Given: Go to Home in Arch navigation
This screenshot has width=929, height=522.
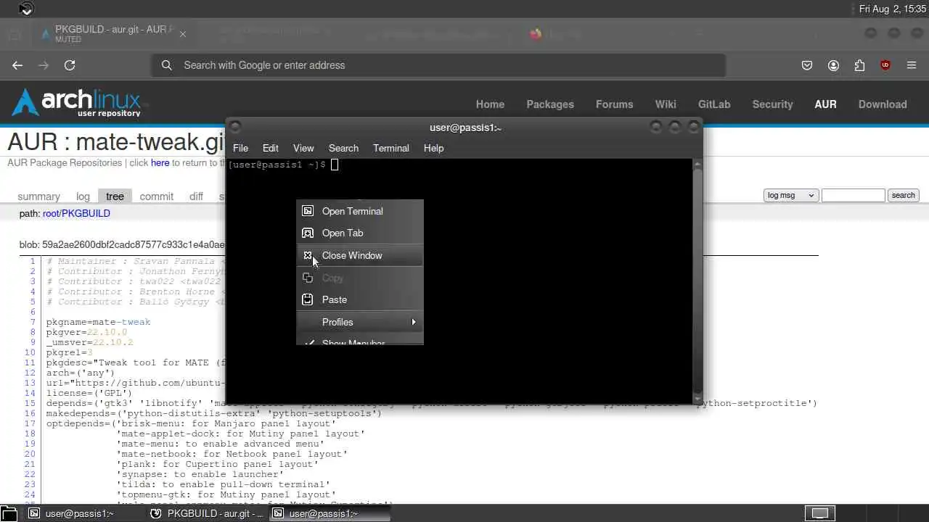Looking at the screenshot, I should coord(490,104).
